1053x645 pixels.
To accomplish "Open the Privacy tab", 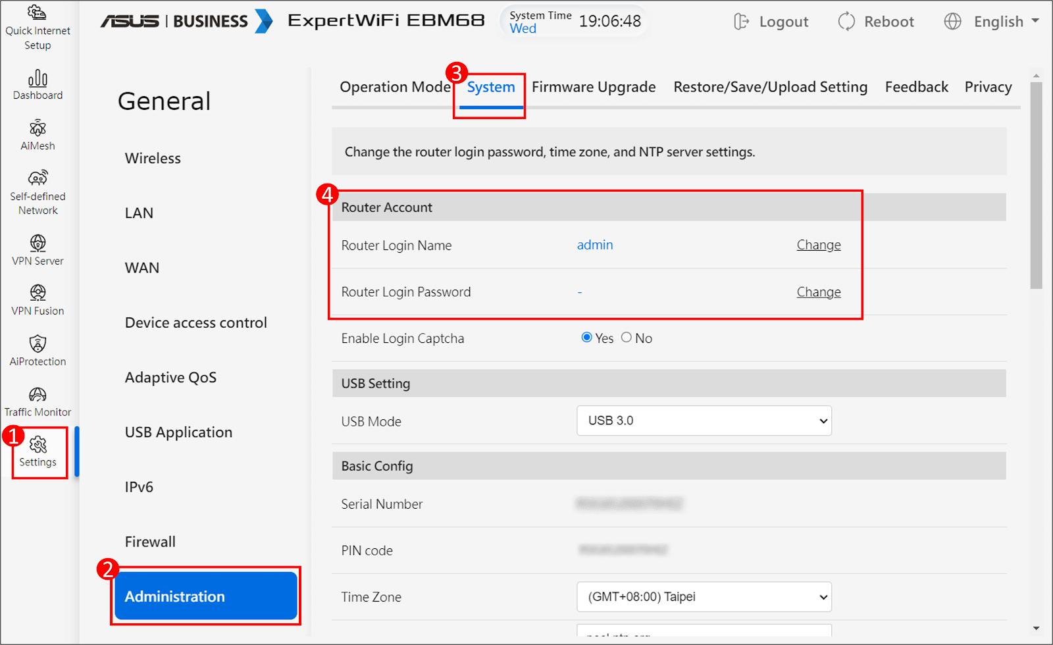I will pyautogui.click(x=989, y=87).
